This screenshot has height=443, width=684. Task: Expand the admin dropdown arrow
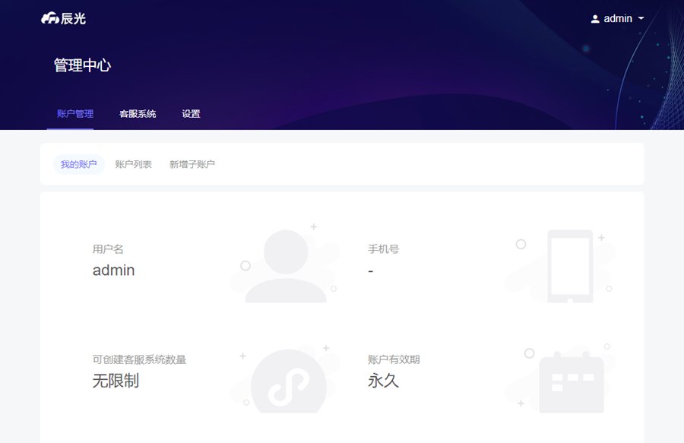pyautogui.click(x=641, y=18)
